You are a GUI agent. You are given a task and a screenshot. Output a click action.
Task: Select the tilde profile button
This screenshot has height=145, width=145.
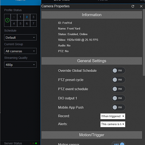pos(14,17)
